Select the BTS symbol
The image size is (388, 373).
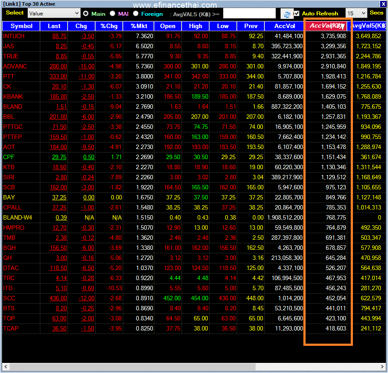coord(9,308)
